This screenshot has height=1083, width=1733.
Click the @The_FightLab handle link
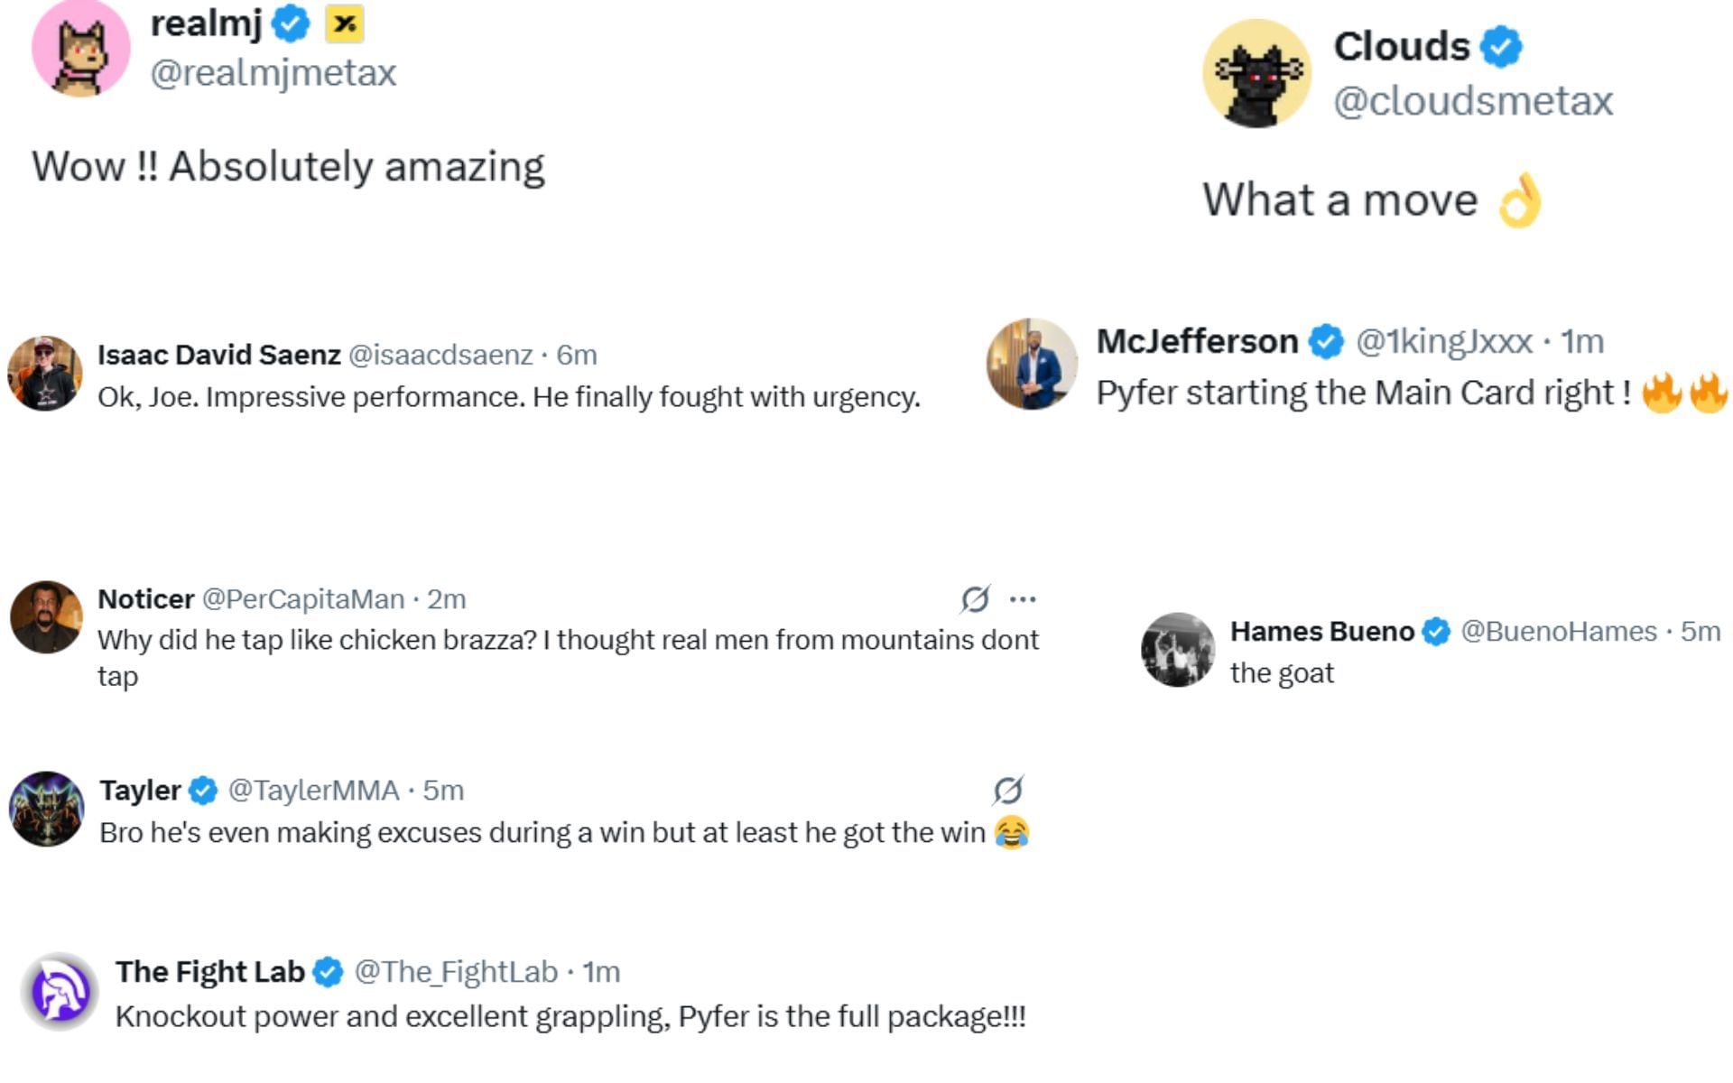tap(456, 972)
